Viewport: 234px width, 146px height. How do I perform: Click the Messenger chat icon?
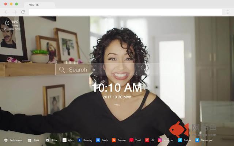[x=197, y=140]
